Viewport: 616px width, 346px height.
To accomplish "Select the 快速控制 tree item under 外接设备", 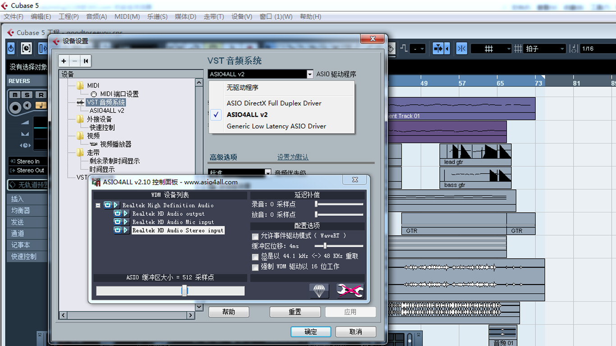I will point(102,127).
